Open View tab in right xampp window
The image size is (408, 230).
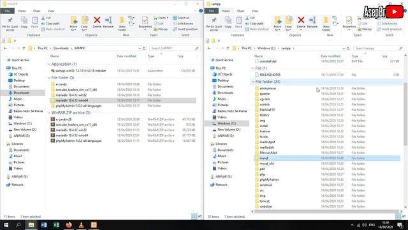[255, 11]
